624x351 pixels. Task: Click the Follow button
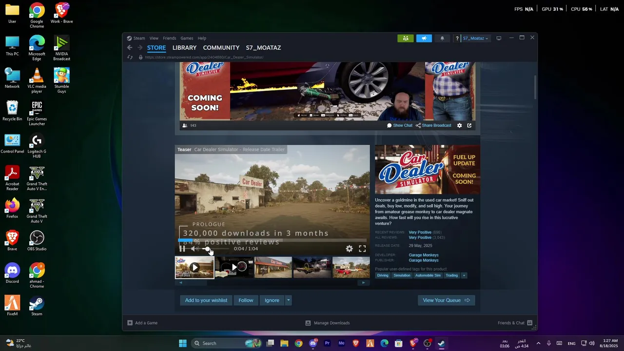coord(246,300)
